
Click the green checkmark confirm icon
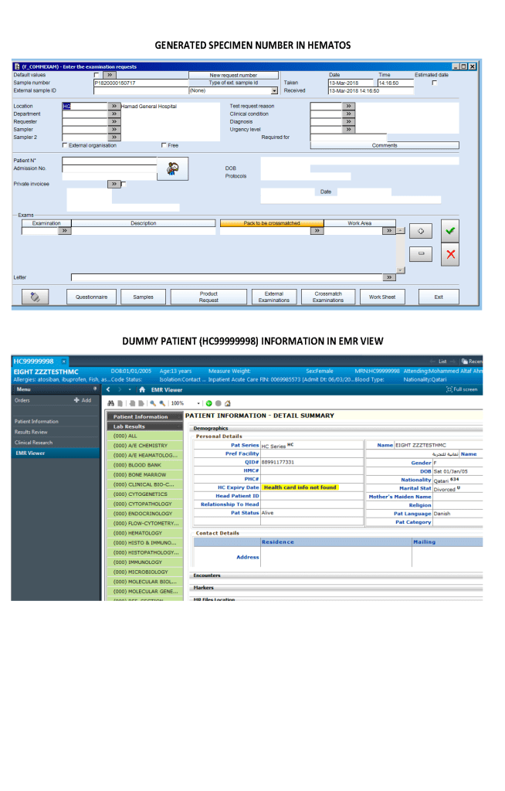tap(452, 230)
